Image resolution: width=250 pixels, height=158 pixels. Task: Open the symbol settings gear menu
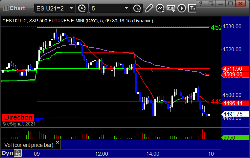coord(81,8)
